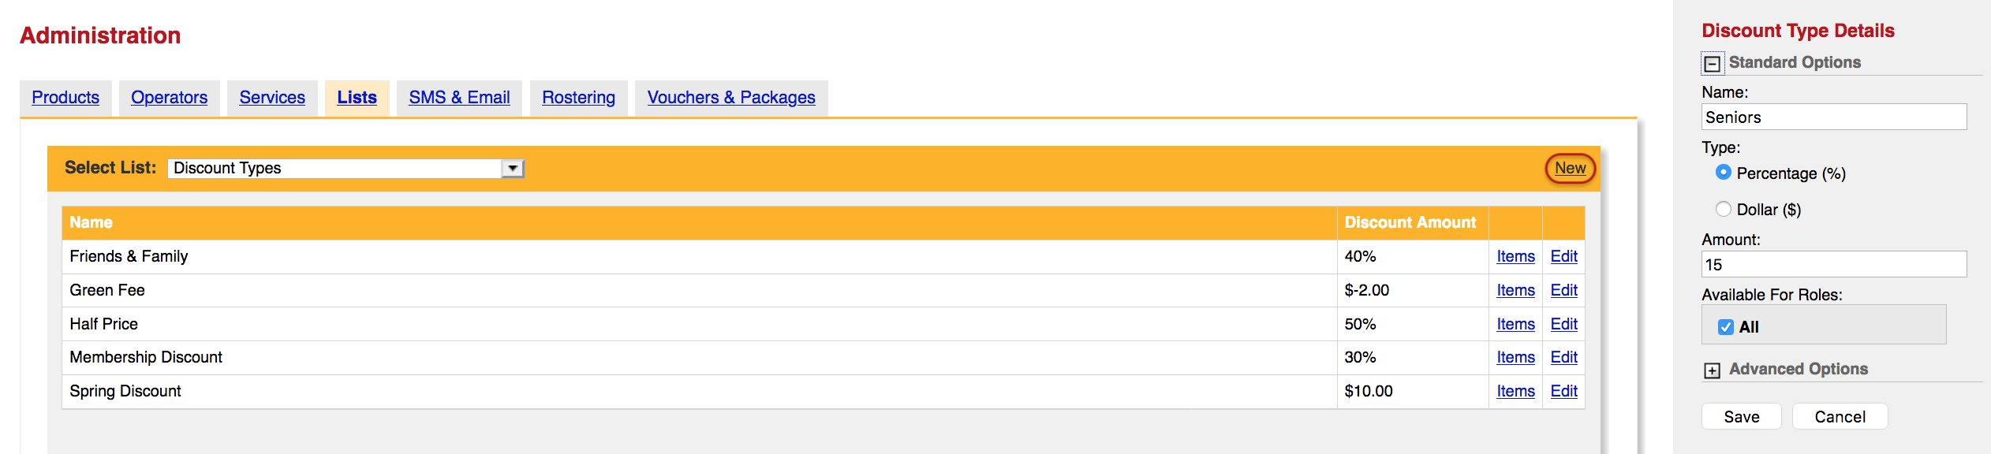
Task: Click the New link for discount types
Action: click(1570, 168)
